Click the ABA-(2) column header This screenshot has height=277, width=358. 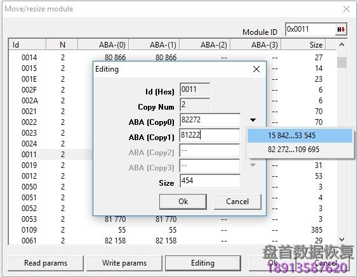(x=205, y=44)
